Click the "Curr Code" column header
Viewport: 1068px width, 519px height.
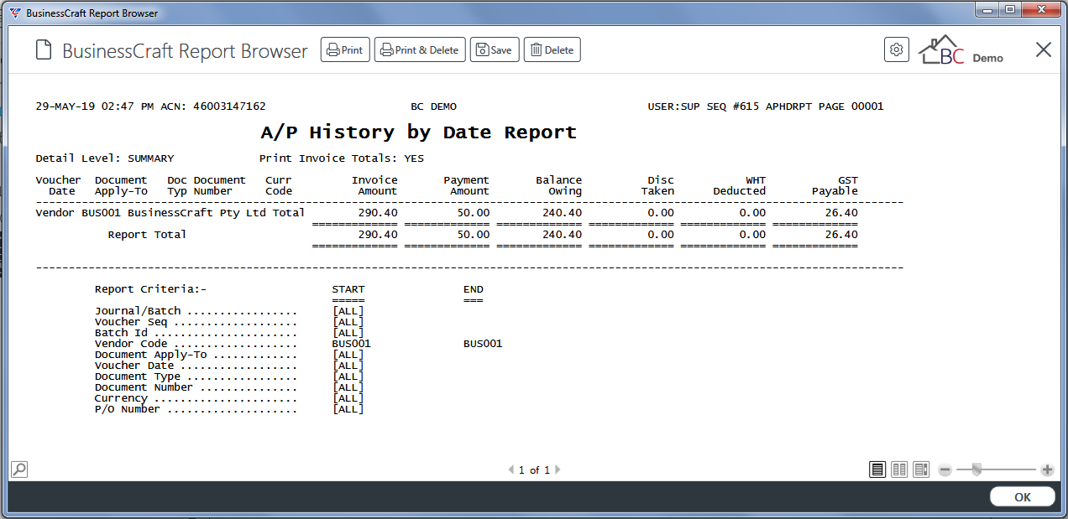tap(279, 185)
